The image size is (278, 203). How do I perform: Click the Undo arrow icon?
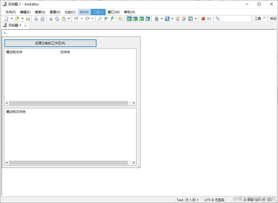point(76,19)
